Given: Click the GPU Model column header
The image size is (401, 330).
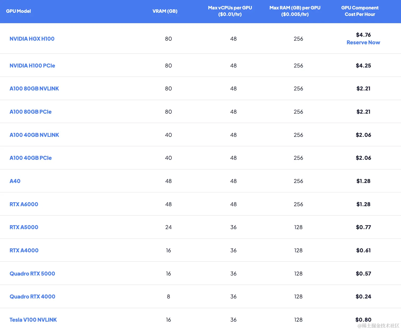Looking at the screenshot, I should 18,11.
